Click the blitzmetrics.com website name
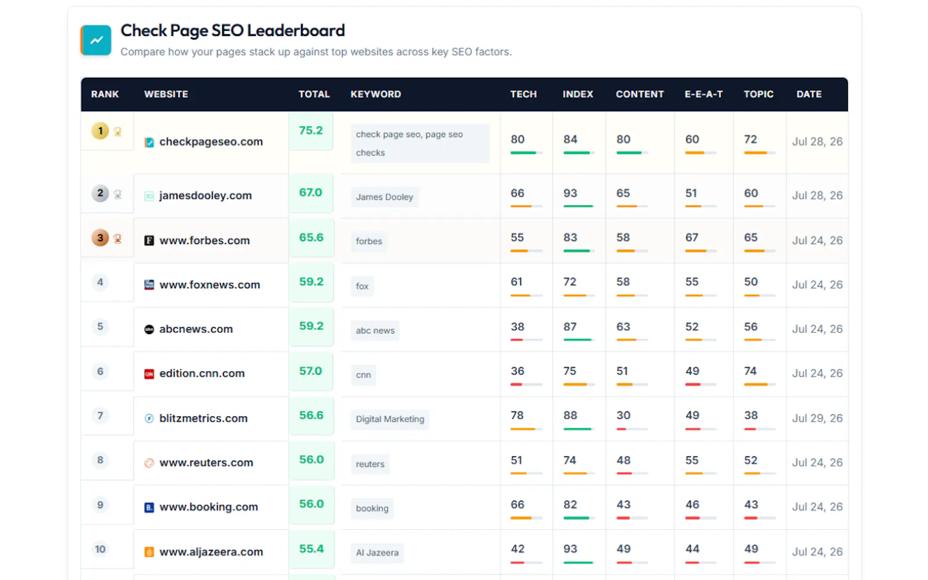Viewport: 928px width, 580px height. (x=204, y=418)
